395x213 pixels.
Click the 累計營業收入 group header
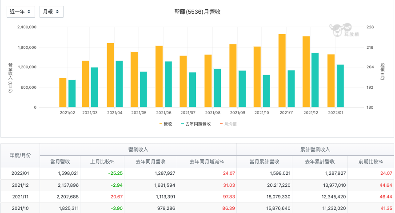click(315, 150)
